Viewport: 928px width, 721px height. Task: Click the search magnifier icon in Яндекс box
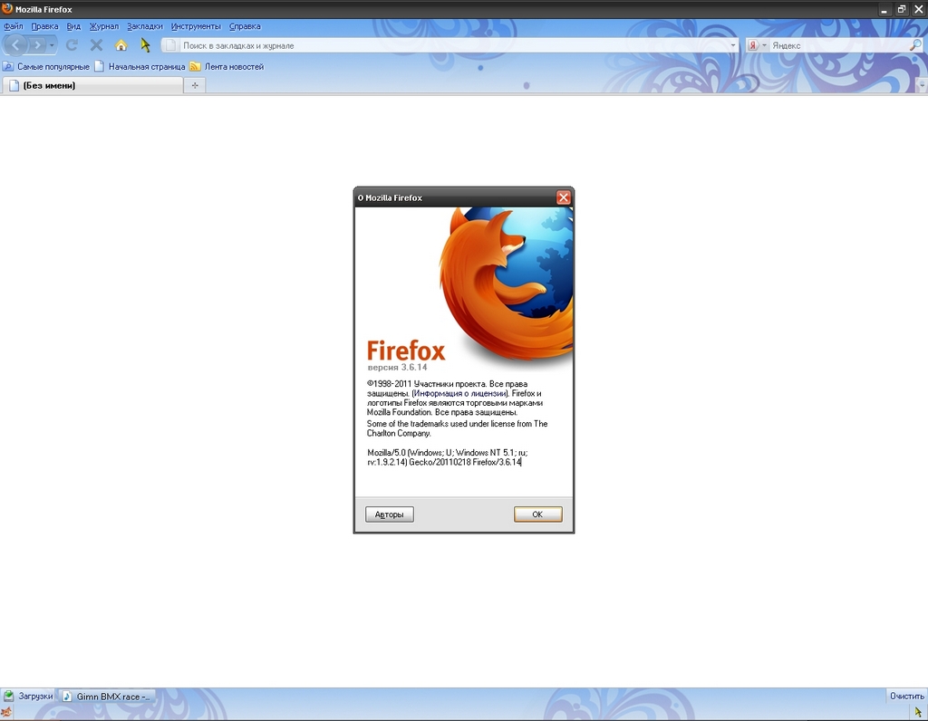[915, 44]
